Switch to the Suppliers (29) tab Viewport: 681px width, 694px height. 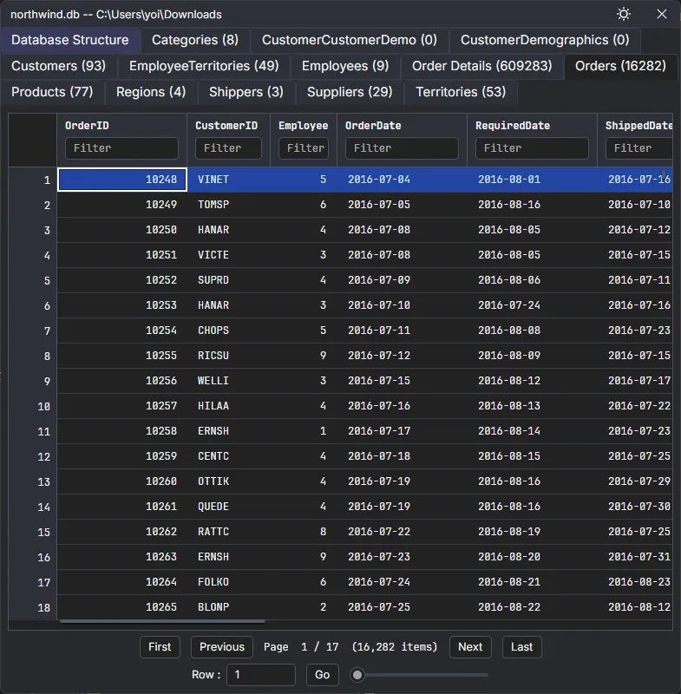point(350,92)
